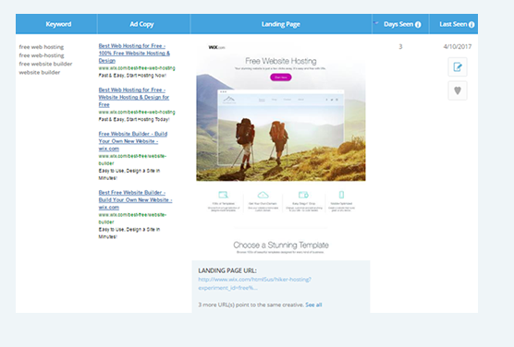Select keyword 'free web-hosting'
The width and height of the screenshot is (514, 347).
[x=42, y=55]
